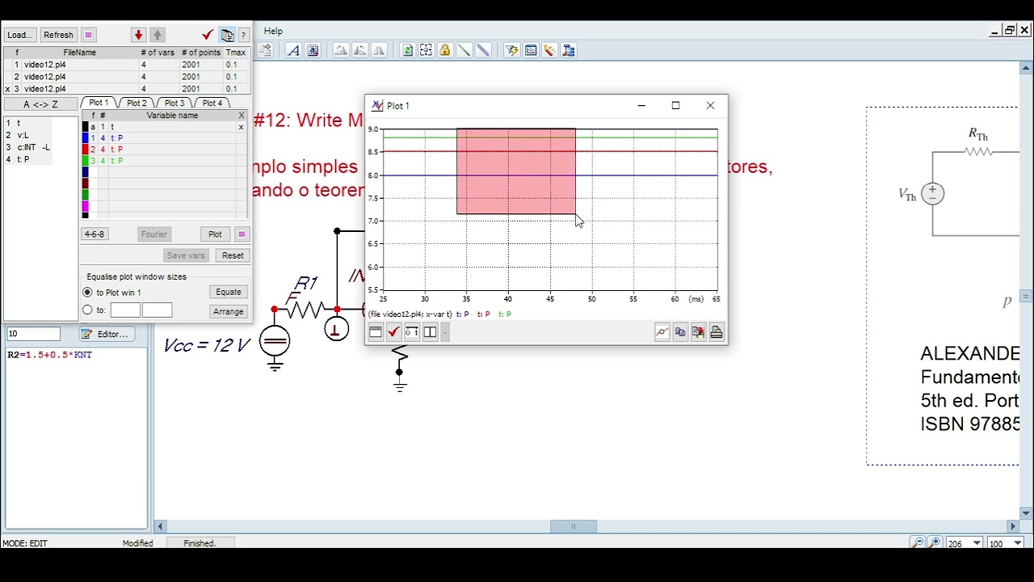Click the bright green swatch for curve 3
Screen dimensions: 1034x582
tap(86, 161)
